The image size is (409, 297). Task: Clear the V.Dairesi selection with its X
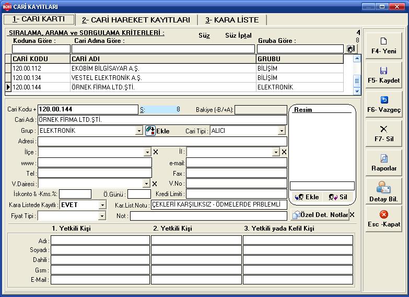click(x=155, y=184)
